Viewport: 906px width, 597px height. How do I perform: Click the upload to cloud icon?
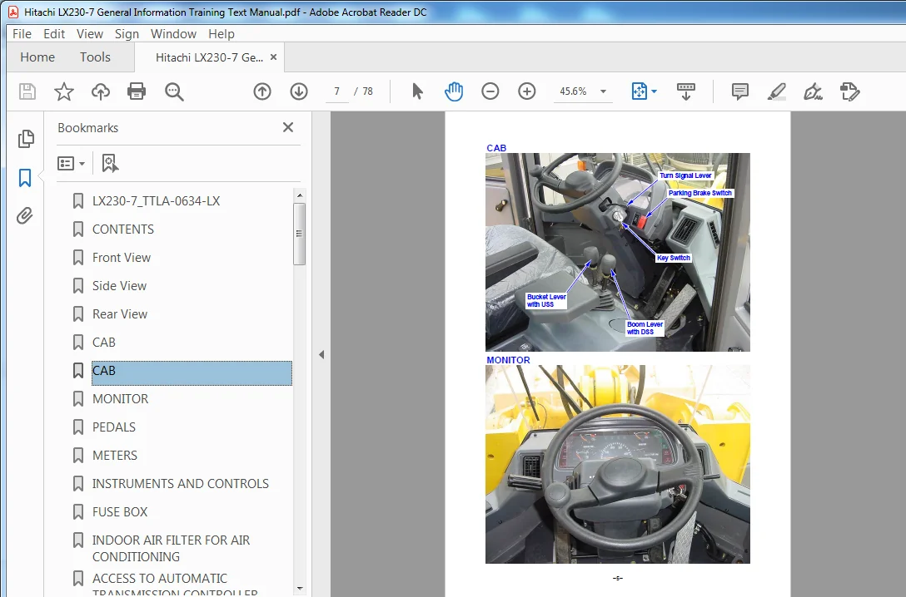pyautogui.click(x=101, y=91)
